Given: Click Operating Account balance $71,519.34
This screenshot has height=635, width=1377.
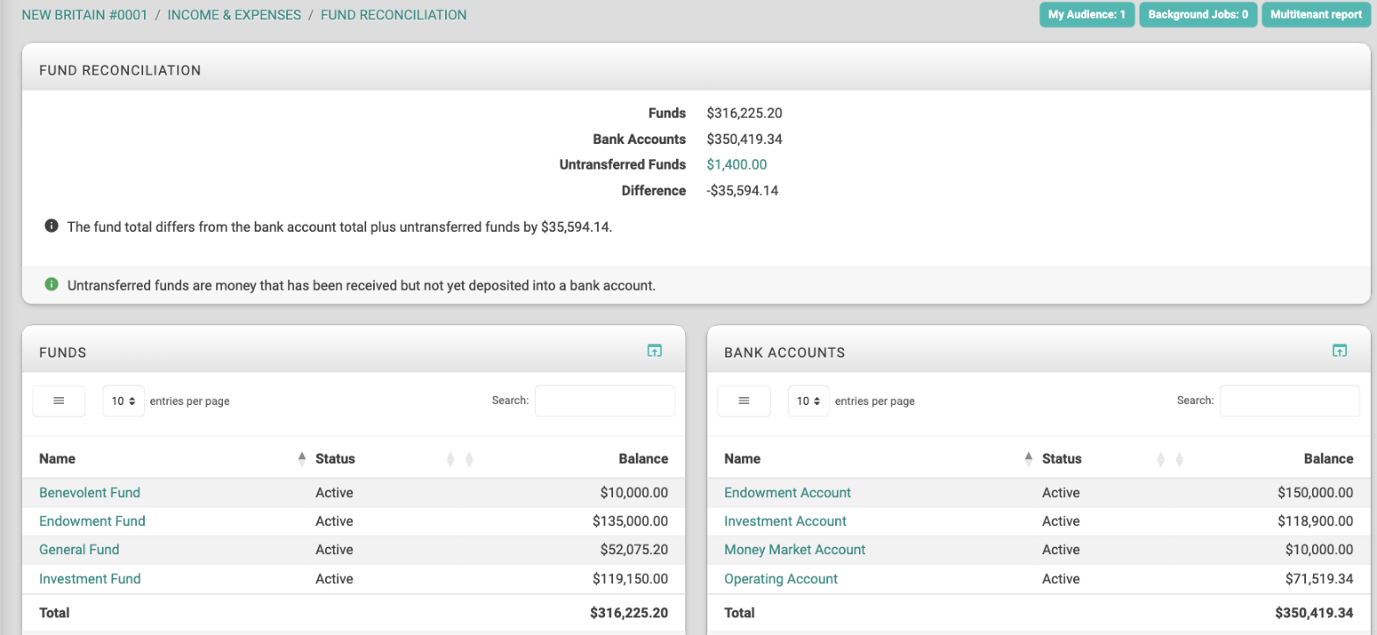Looking at the screenshot, I should coord(1320,579).
